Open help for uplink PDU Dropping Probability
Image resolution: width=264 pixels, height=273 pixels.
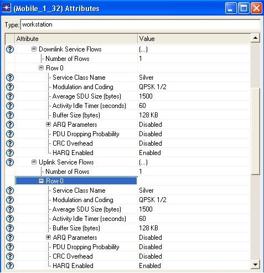point(10,247)
